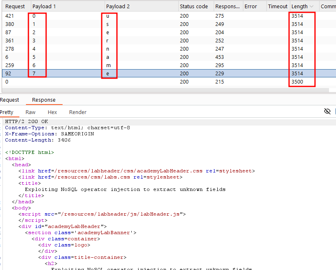Click the Payload 1 column header
The height and width of the screenshot is (270, 336).
tap(68, 7)
